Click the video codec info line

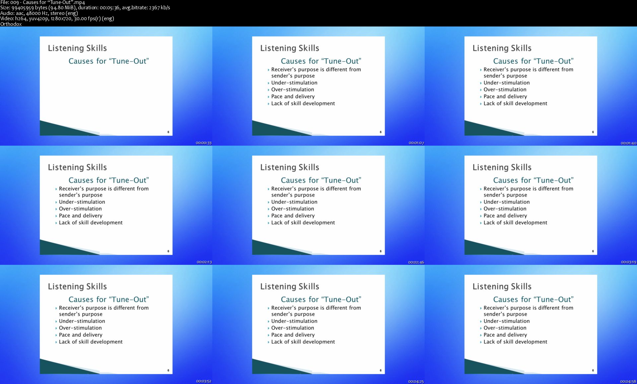coord(57,19)
